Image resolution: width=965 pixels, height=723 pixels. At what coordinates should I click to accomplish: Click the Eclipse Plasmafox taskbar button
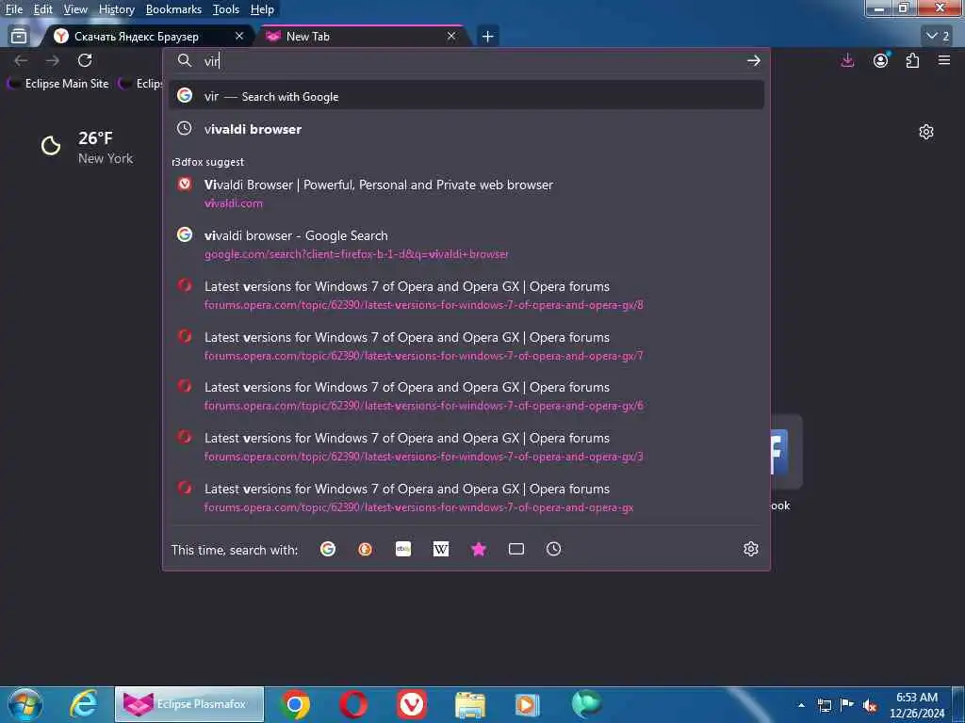189,704
